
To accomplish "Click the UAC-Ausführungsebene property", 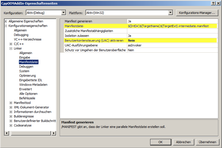I will point(81,45).
